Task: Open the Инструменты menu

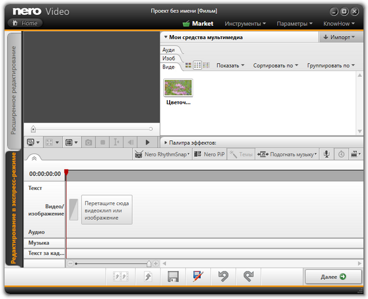Action: click(x=245, y=24)
